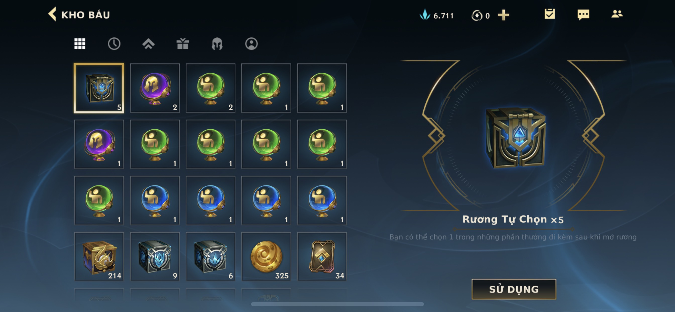Add currency with the plus icon
Screen dimensions: 675x312
503,15
